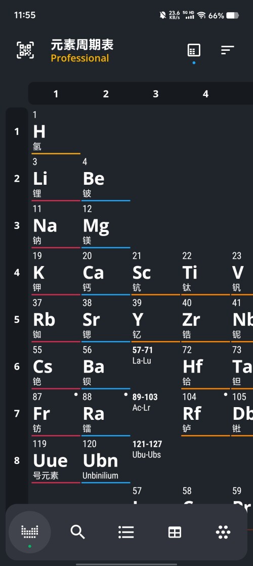Tap the QR code scanner icon
The image size is (253, 566).
(25, 50)
